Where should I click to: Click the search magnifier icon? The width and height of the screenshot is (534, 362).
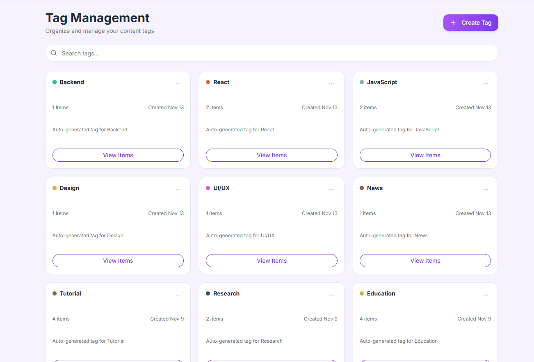pos(54,53)
